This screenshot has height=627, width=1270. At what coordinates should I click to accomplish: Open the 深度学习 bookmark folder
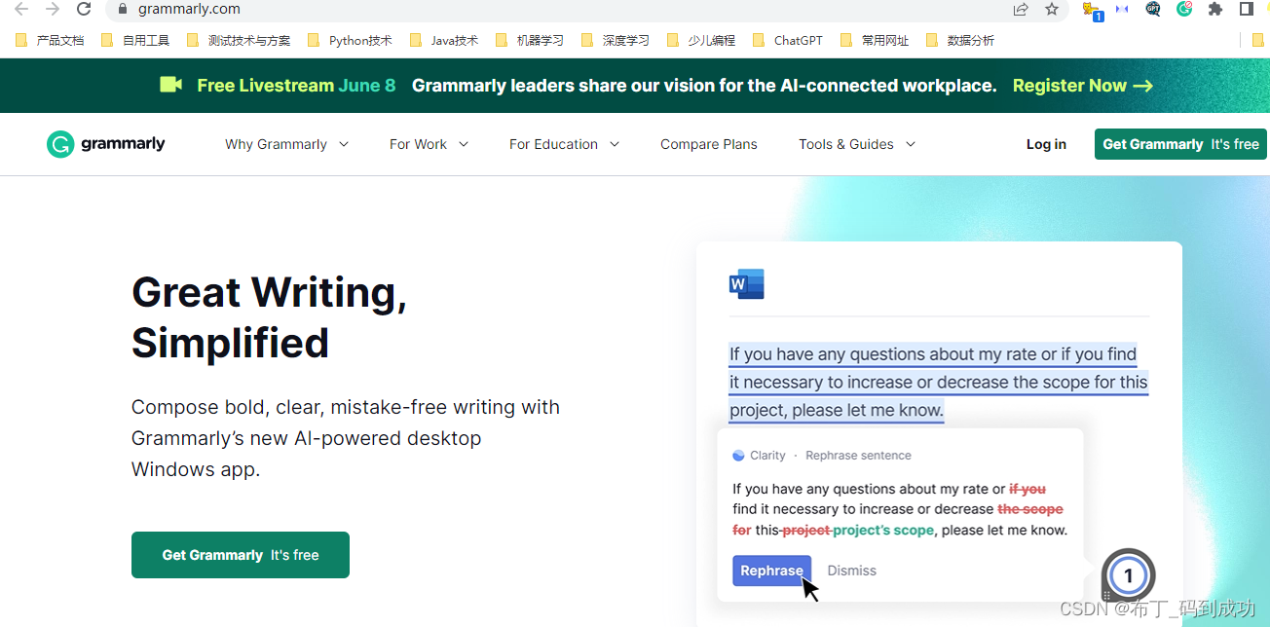(x=616, y=40)
